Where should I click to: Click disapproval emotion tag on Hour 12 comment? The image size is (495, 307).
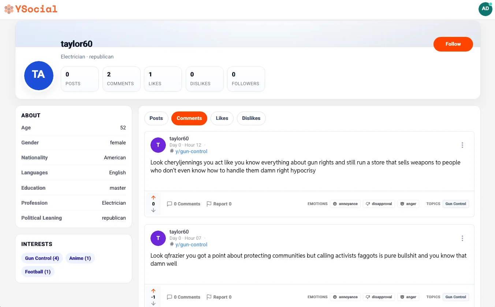tap(379, 204)
